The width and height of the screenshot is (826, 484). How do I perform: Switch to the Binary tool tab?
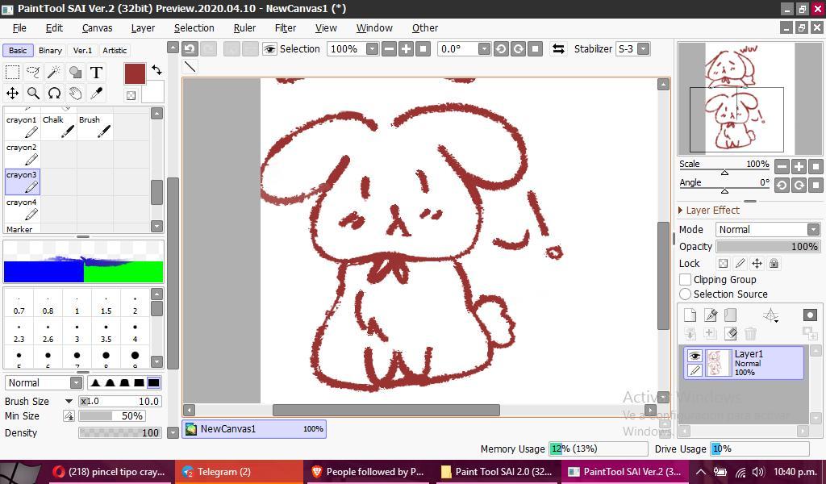(x=50, y=51)
